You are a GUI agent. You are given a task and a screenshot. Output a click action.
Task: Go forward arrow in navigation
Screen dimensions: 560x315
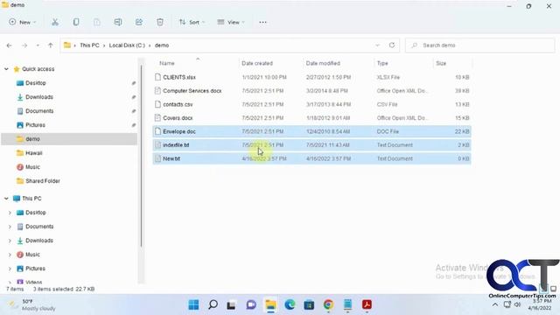[x=24, y=45]
